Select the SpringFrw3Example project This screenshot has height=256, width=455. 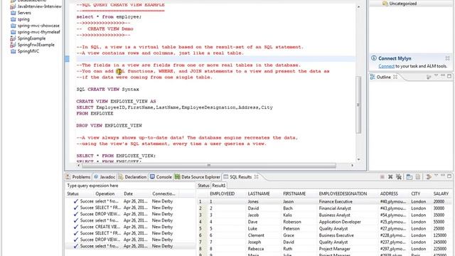coord(33,45)
